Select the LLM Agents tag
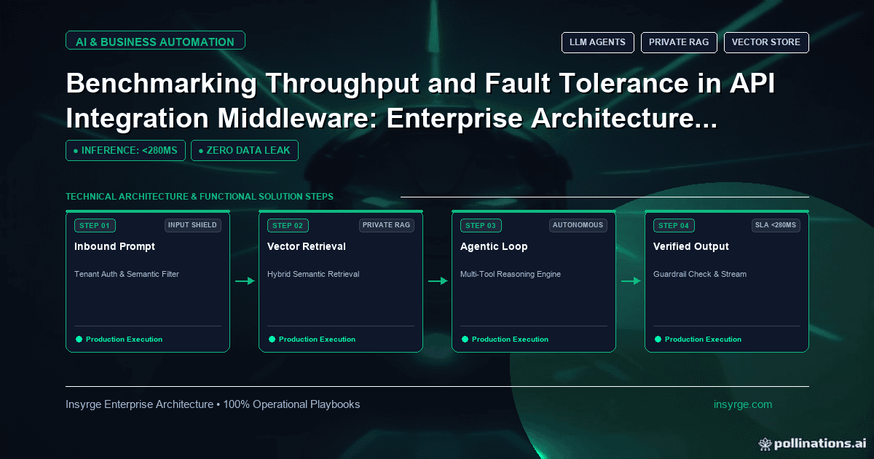Image resolution: width=874 pixels, height=459 pixels. tap(597, 42)
